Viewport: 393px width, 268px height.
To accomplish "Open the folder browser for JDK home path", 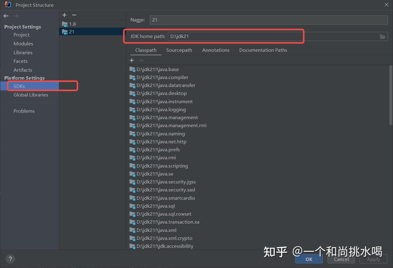I will tap(382, 36).
